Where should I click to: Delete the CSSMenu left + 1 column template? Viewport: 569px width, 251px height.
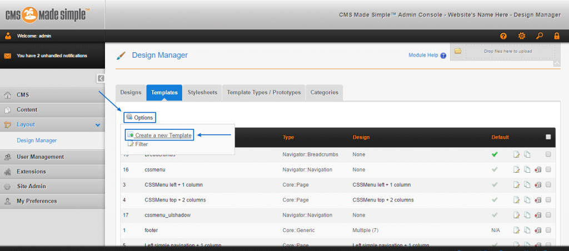(538, 185)
